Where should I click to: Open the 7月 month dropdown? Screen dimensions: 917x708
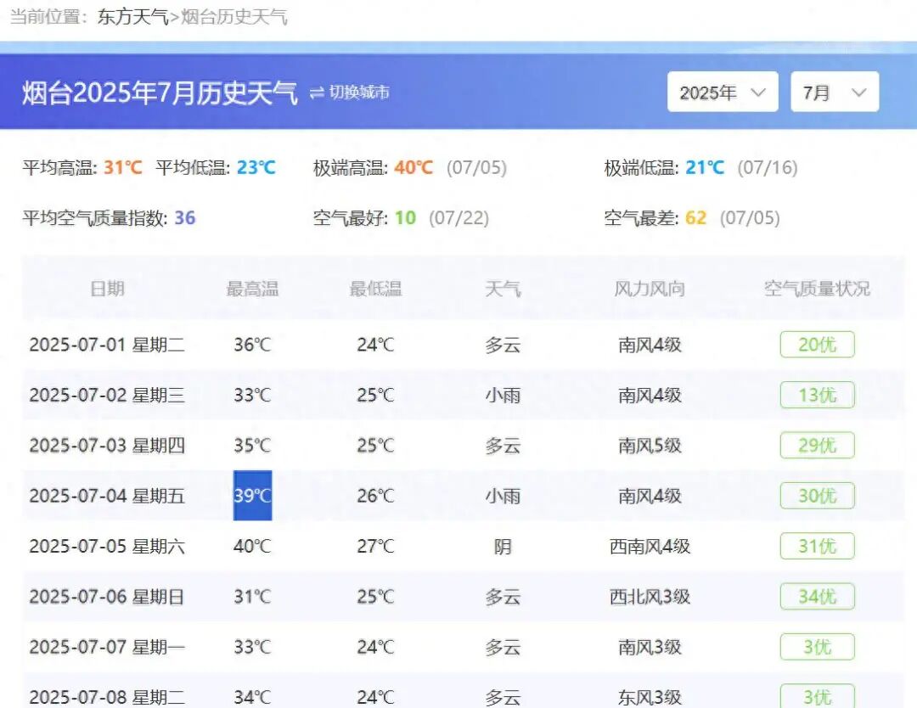point(833,92)
